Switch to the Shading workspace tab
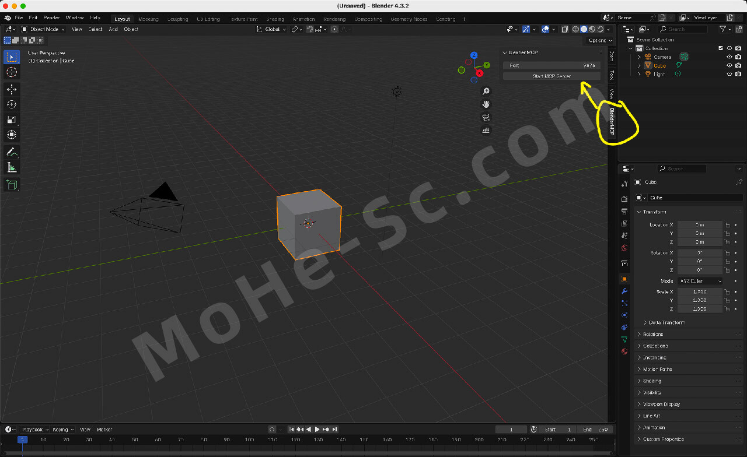This screenshot has height=457, width=747. [275, 19]
